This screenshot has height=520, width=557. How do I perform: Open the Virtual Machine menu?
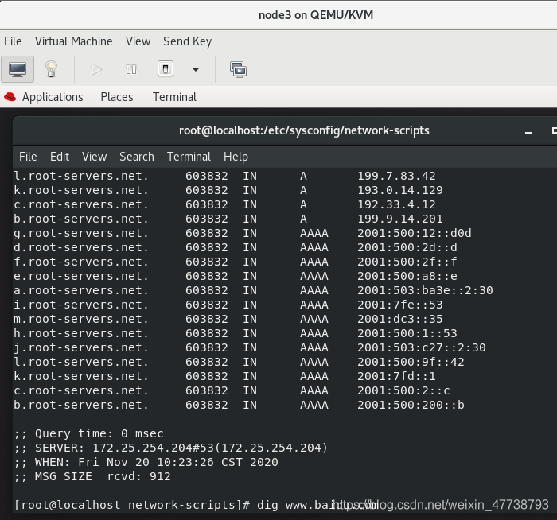coord(73,41)
